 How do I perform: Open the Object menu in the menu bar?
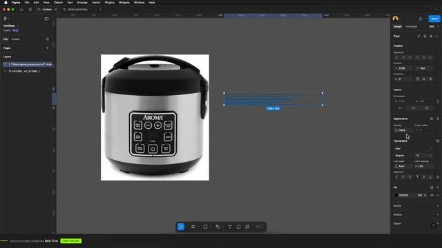click(58, 3)
